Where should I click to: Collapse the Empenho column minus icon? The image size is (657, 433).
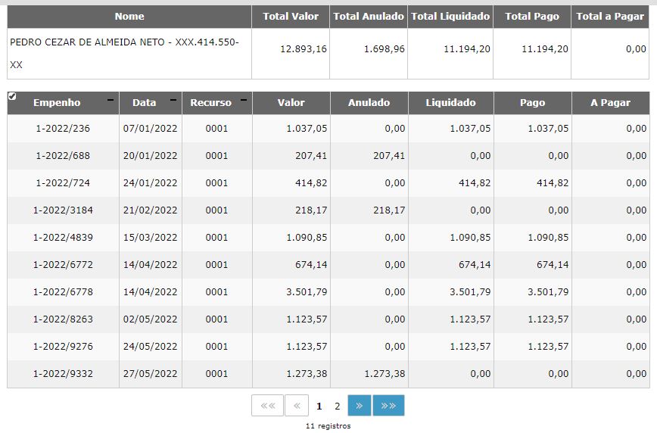pyautogui.click(x=111, y=100)
